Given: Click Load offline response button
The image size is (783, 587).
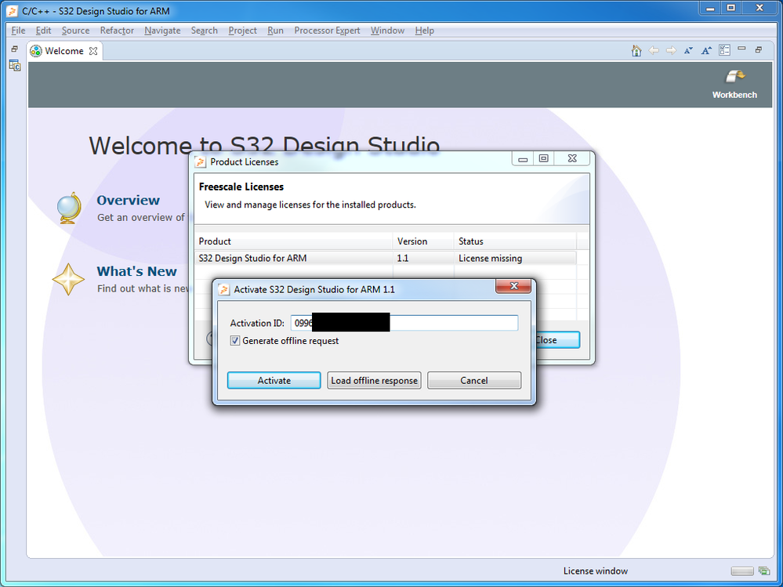Looking at the screenshot, I should coord(374,380).
